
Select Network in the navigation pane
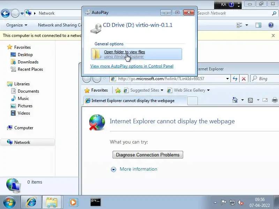tap(28, 142)
